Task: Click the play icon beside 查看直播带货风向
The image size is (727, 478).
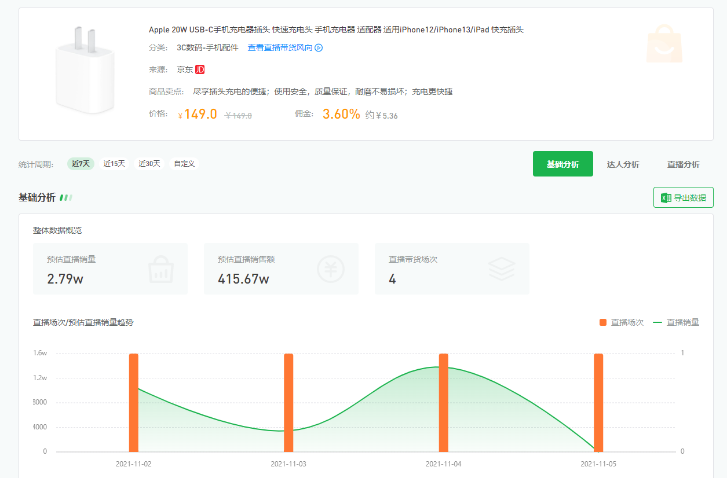Action: 319,48
